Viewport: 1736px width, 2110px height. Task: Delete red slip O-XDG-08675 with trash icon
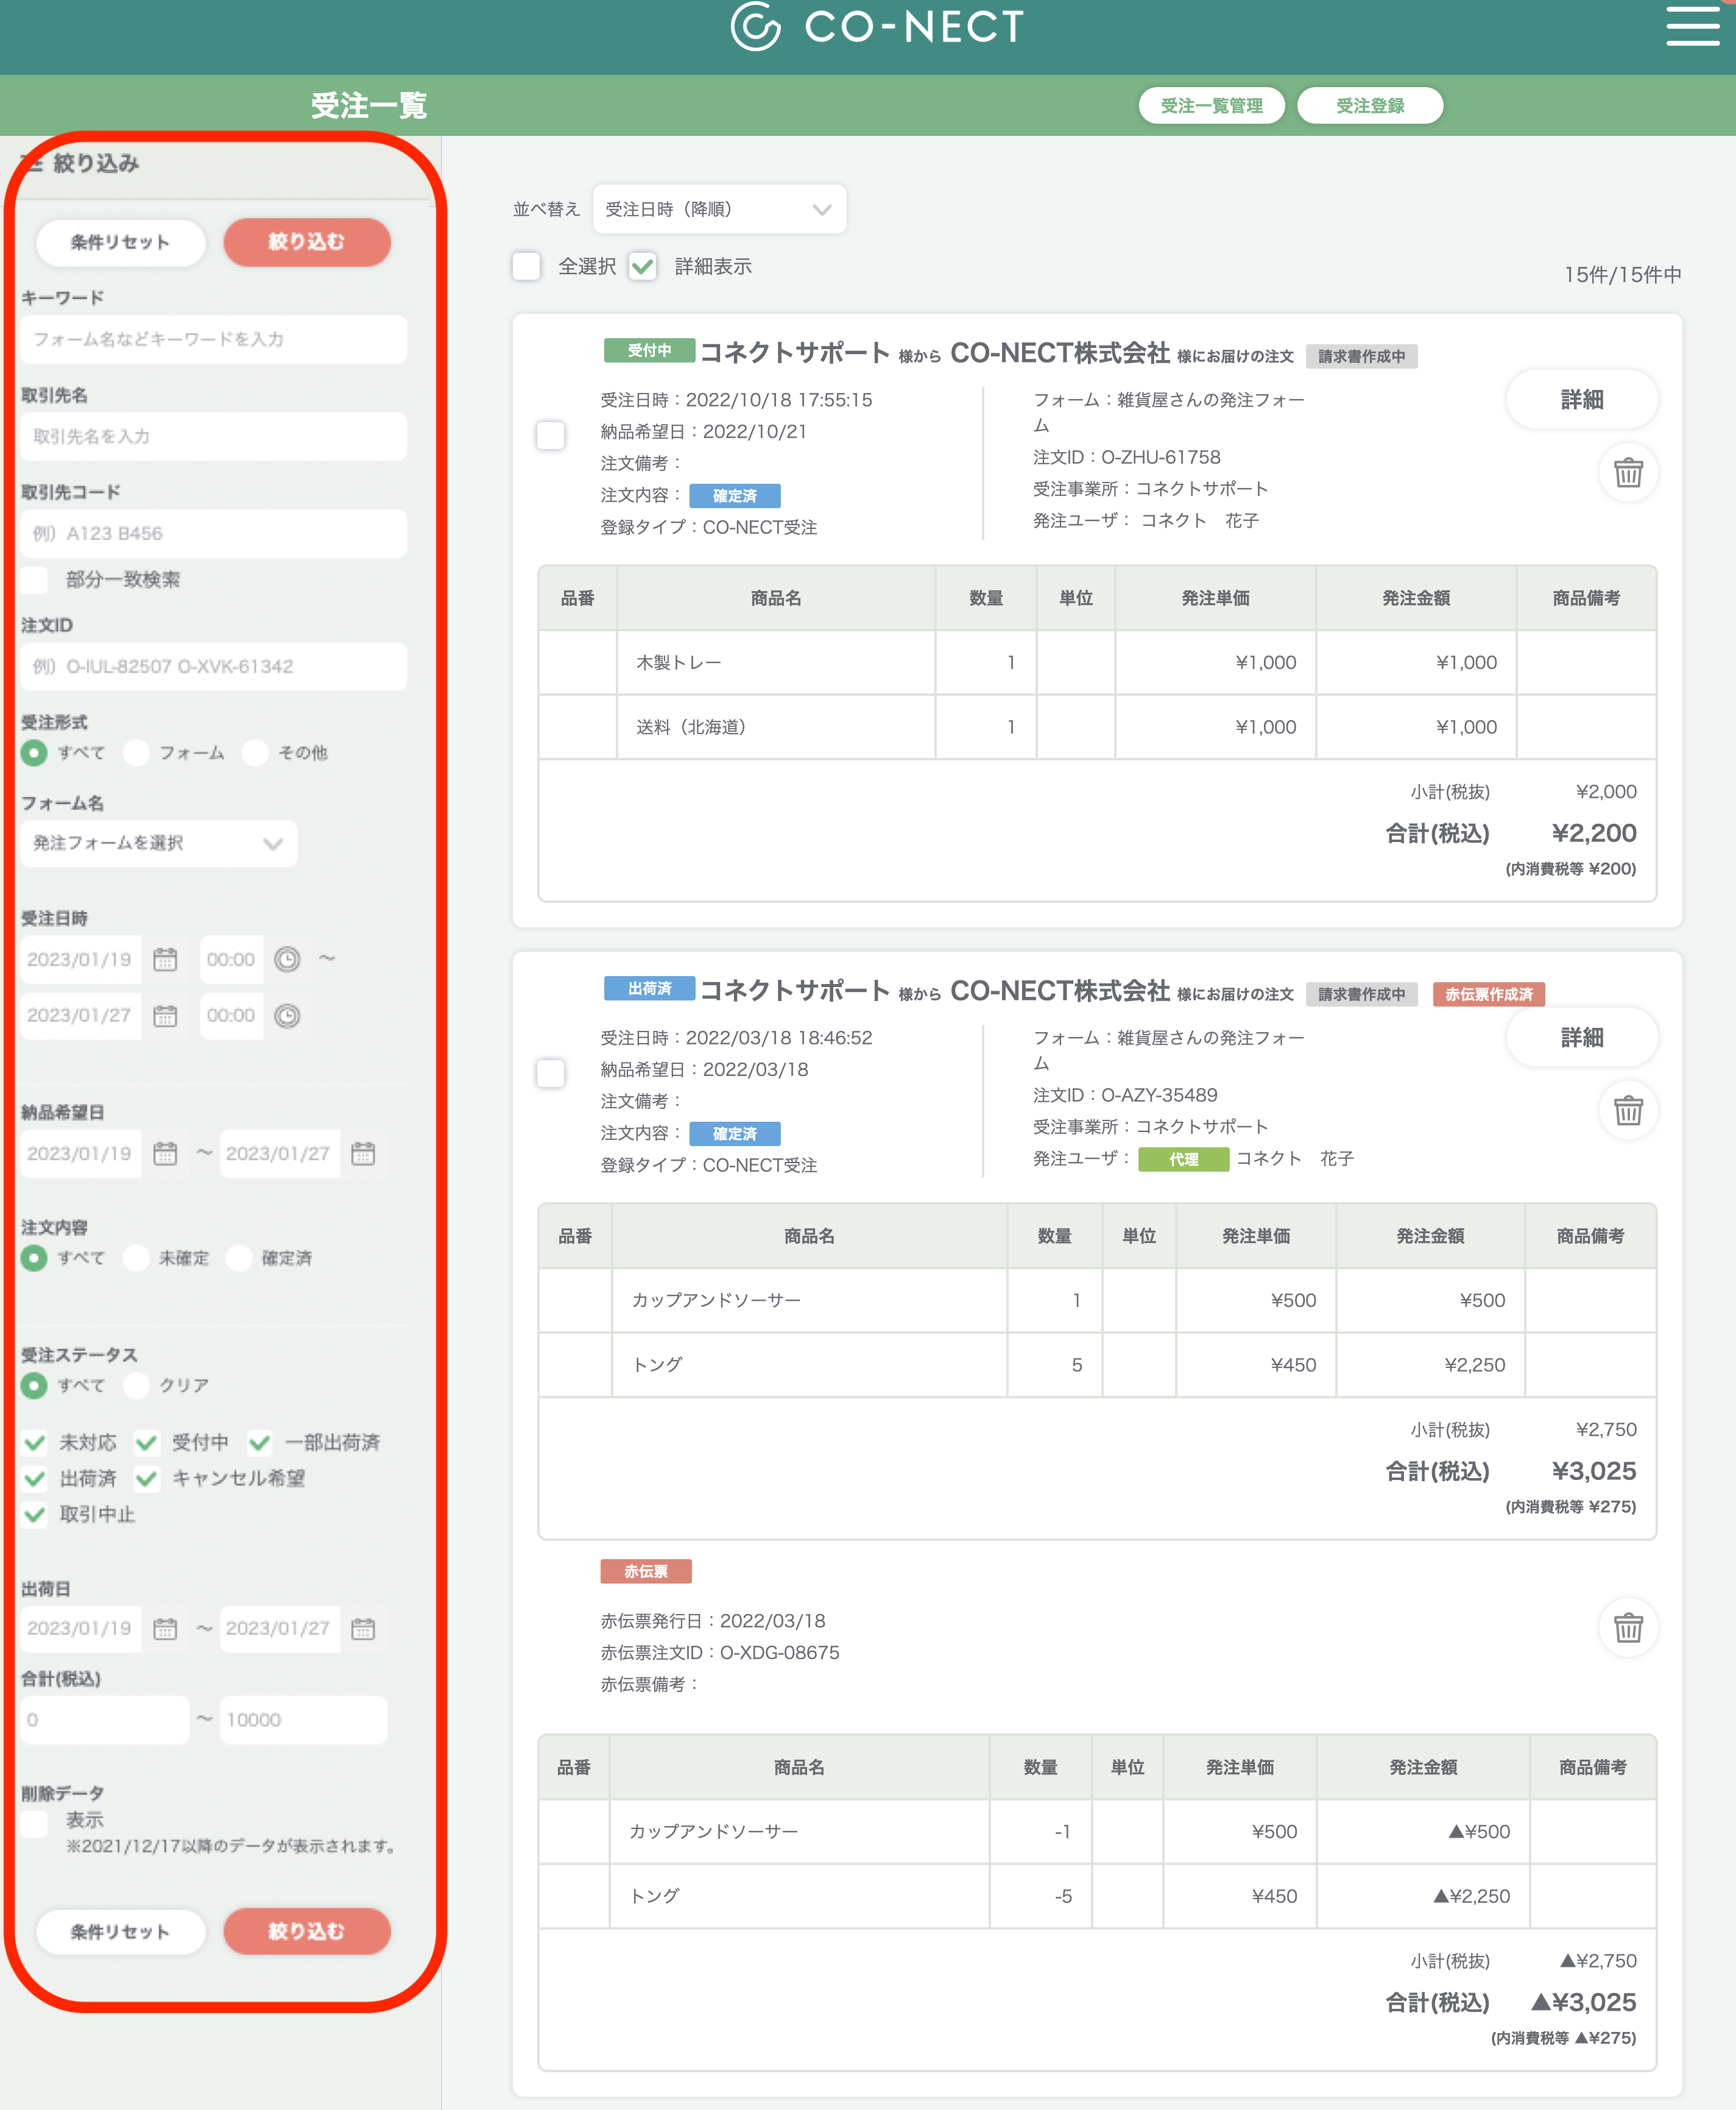coord(1628,1628)
